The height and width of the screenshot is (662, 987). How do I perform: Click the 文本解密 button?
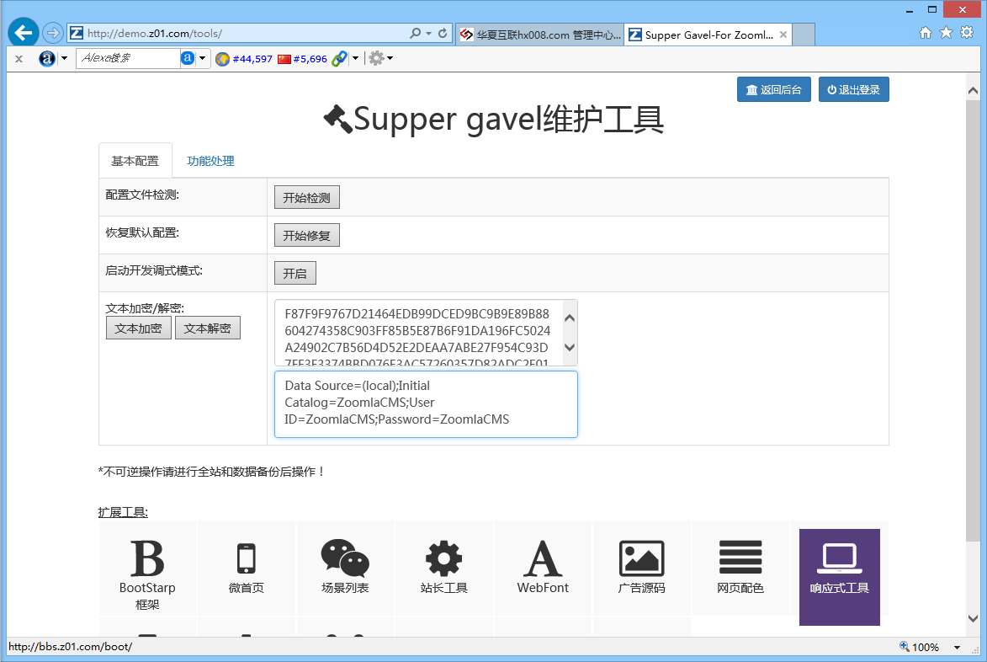(208, 328)
